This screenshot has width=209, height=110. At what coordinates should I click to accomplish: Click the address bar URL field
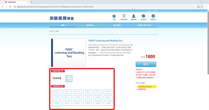tap(104, 7)
